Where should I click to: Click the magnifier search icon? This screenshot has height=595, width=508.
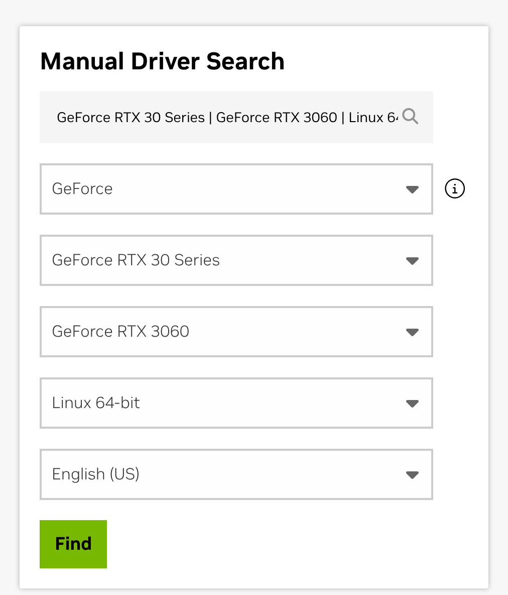tap(410, 117)
